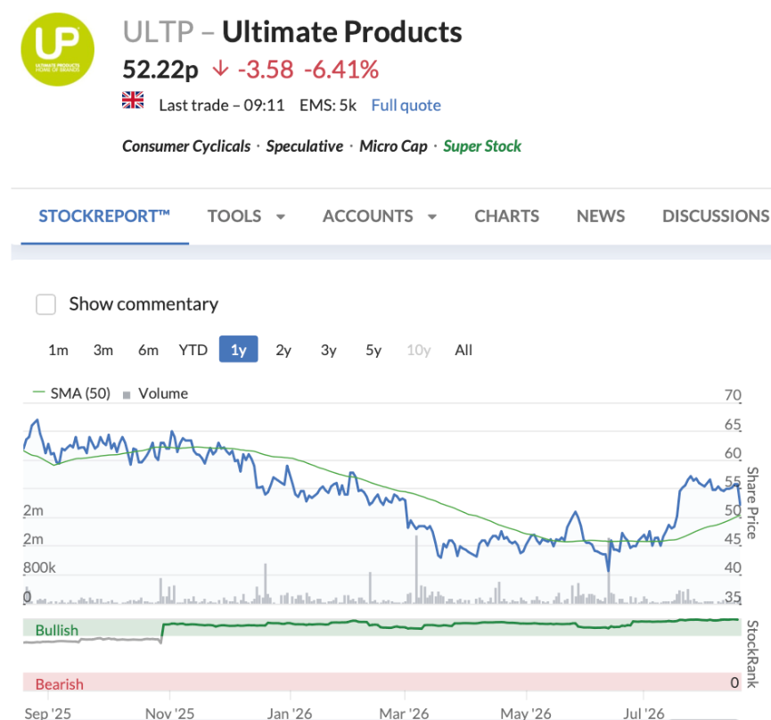Select the 5y chart range
The height and width of the screenshot is (720, 771).
[373, 350]
